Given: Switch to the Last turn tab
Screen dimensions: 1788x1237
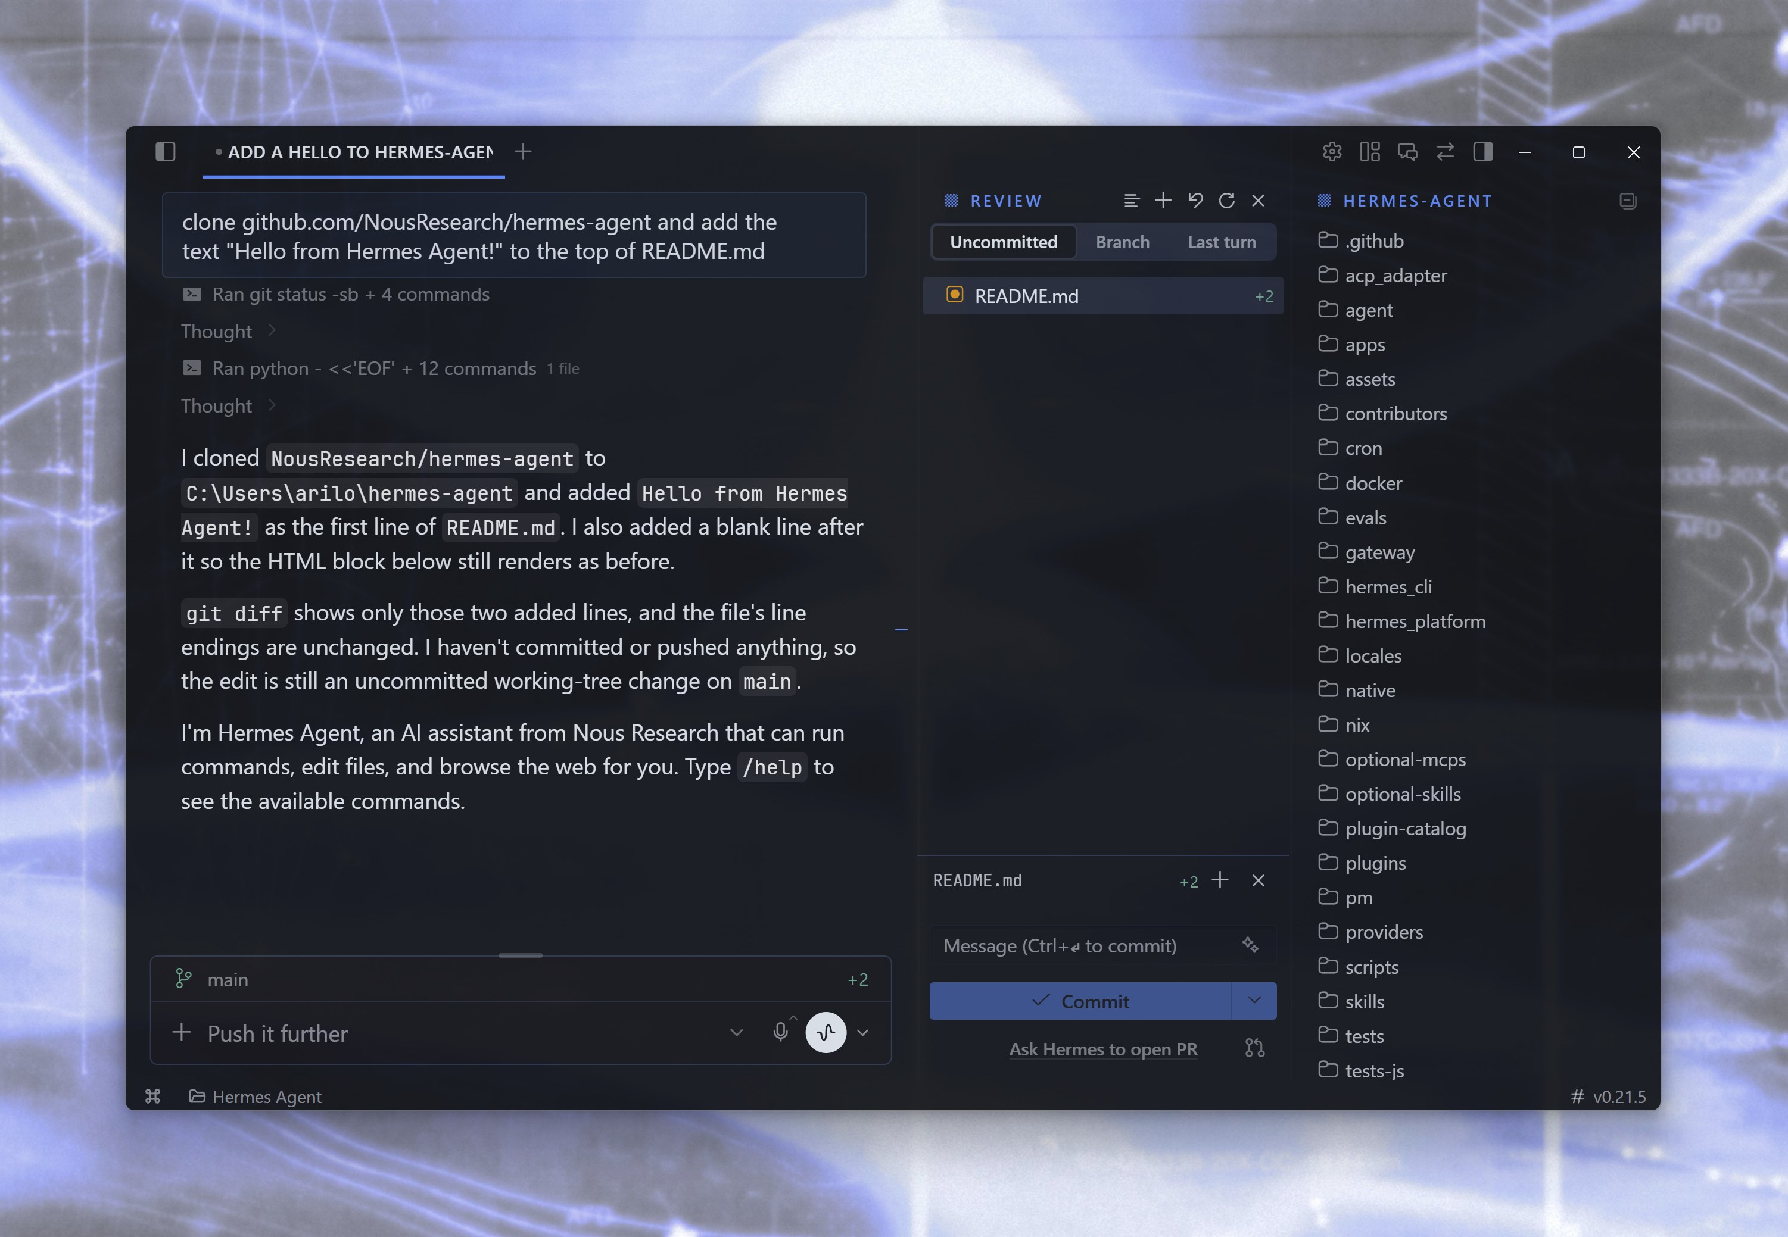Looking at the screenshot, I should pyautogui.click(x=1221, y=242).
